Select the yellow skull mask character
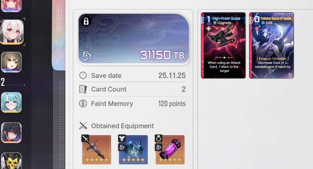The image size is (313, 169). coord(11,161)
